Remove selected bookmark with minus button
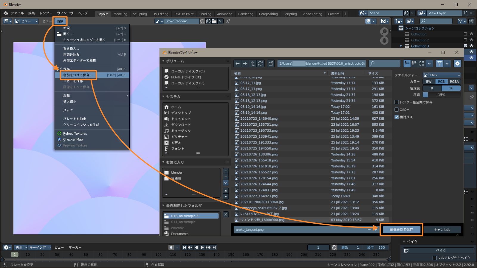This screenshot has width=477, height=268. pyautogui.click(x=226, y=177)
